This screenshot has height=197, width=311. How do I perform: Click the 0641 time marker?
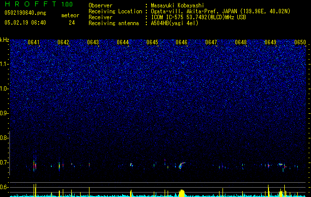34,42
